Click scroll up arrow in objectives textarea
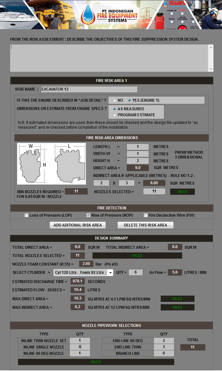222x371 pixels. pyautogui.click(x=211, y=47)
